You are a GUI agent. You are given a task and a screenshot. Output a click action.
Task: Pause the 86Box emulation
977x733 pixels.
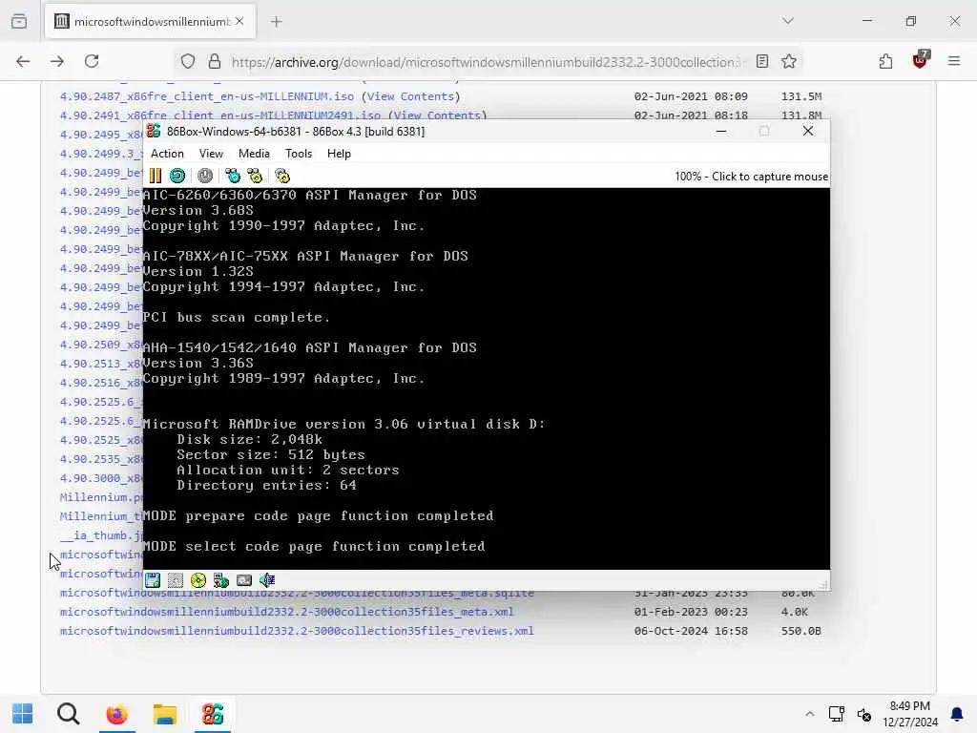(x=156, y=176)
